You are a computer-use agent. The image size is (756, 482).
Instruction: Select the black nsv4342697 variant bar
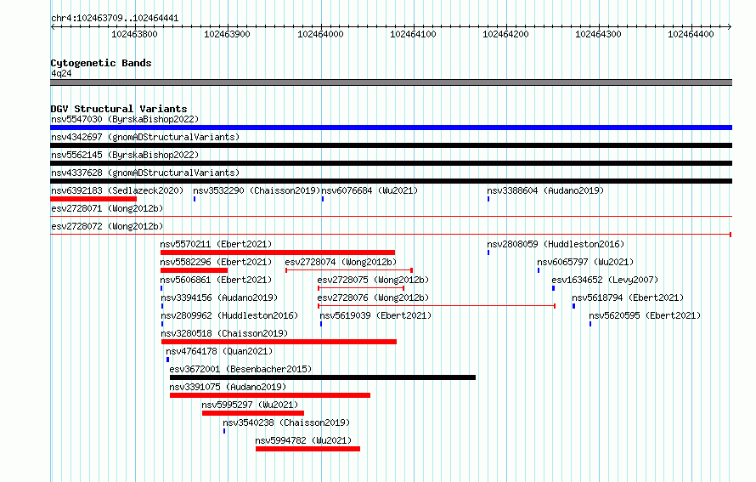click(391, 145)
